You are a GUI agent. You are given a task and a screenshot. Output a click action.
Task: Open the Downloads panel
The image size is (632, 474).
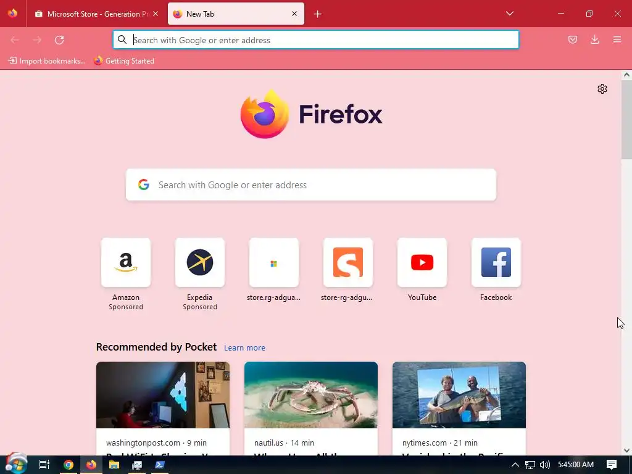point(595,39)
